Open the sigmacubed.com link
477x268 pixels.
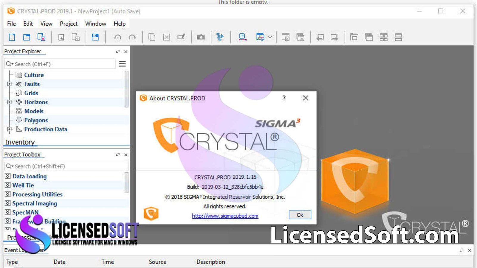(x=225, y=216)
